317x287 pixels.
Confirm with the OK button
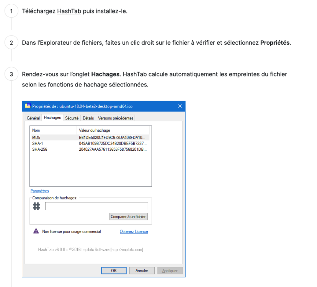114,271
